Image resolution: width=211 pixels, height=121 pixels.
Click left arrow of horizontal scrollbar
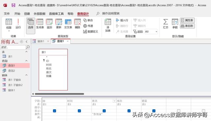click(x=33, y=94)
